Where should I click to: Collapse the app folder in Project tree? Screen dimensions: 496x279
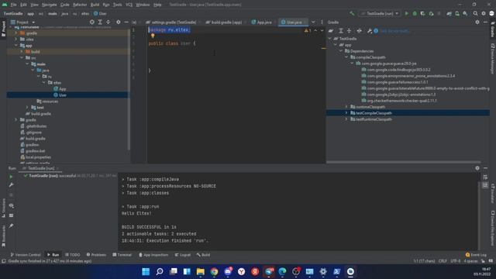tap(16, 46)
